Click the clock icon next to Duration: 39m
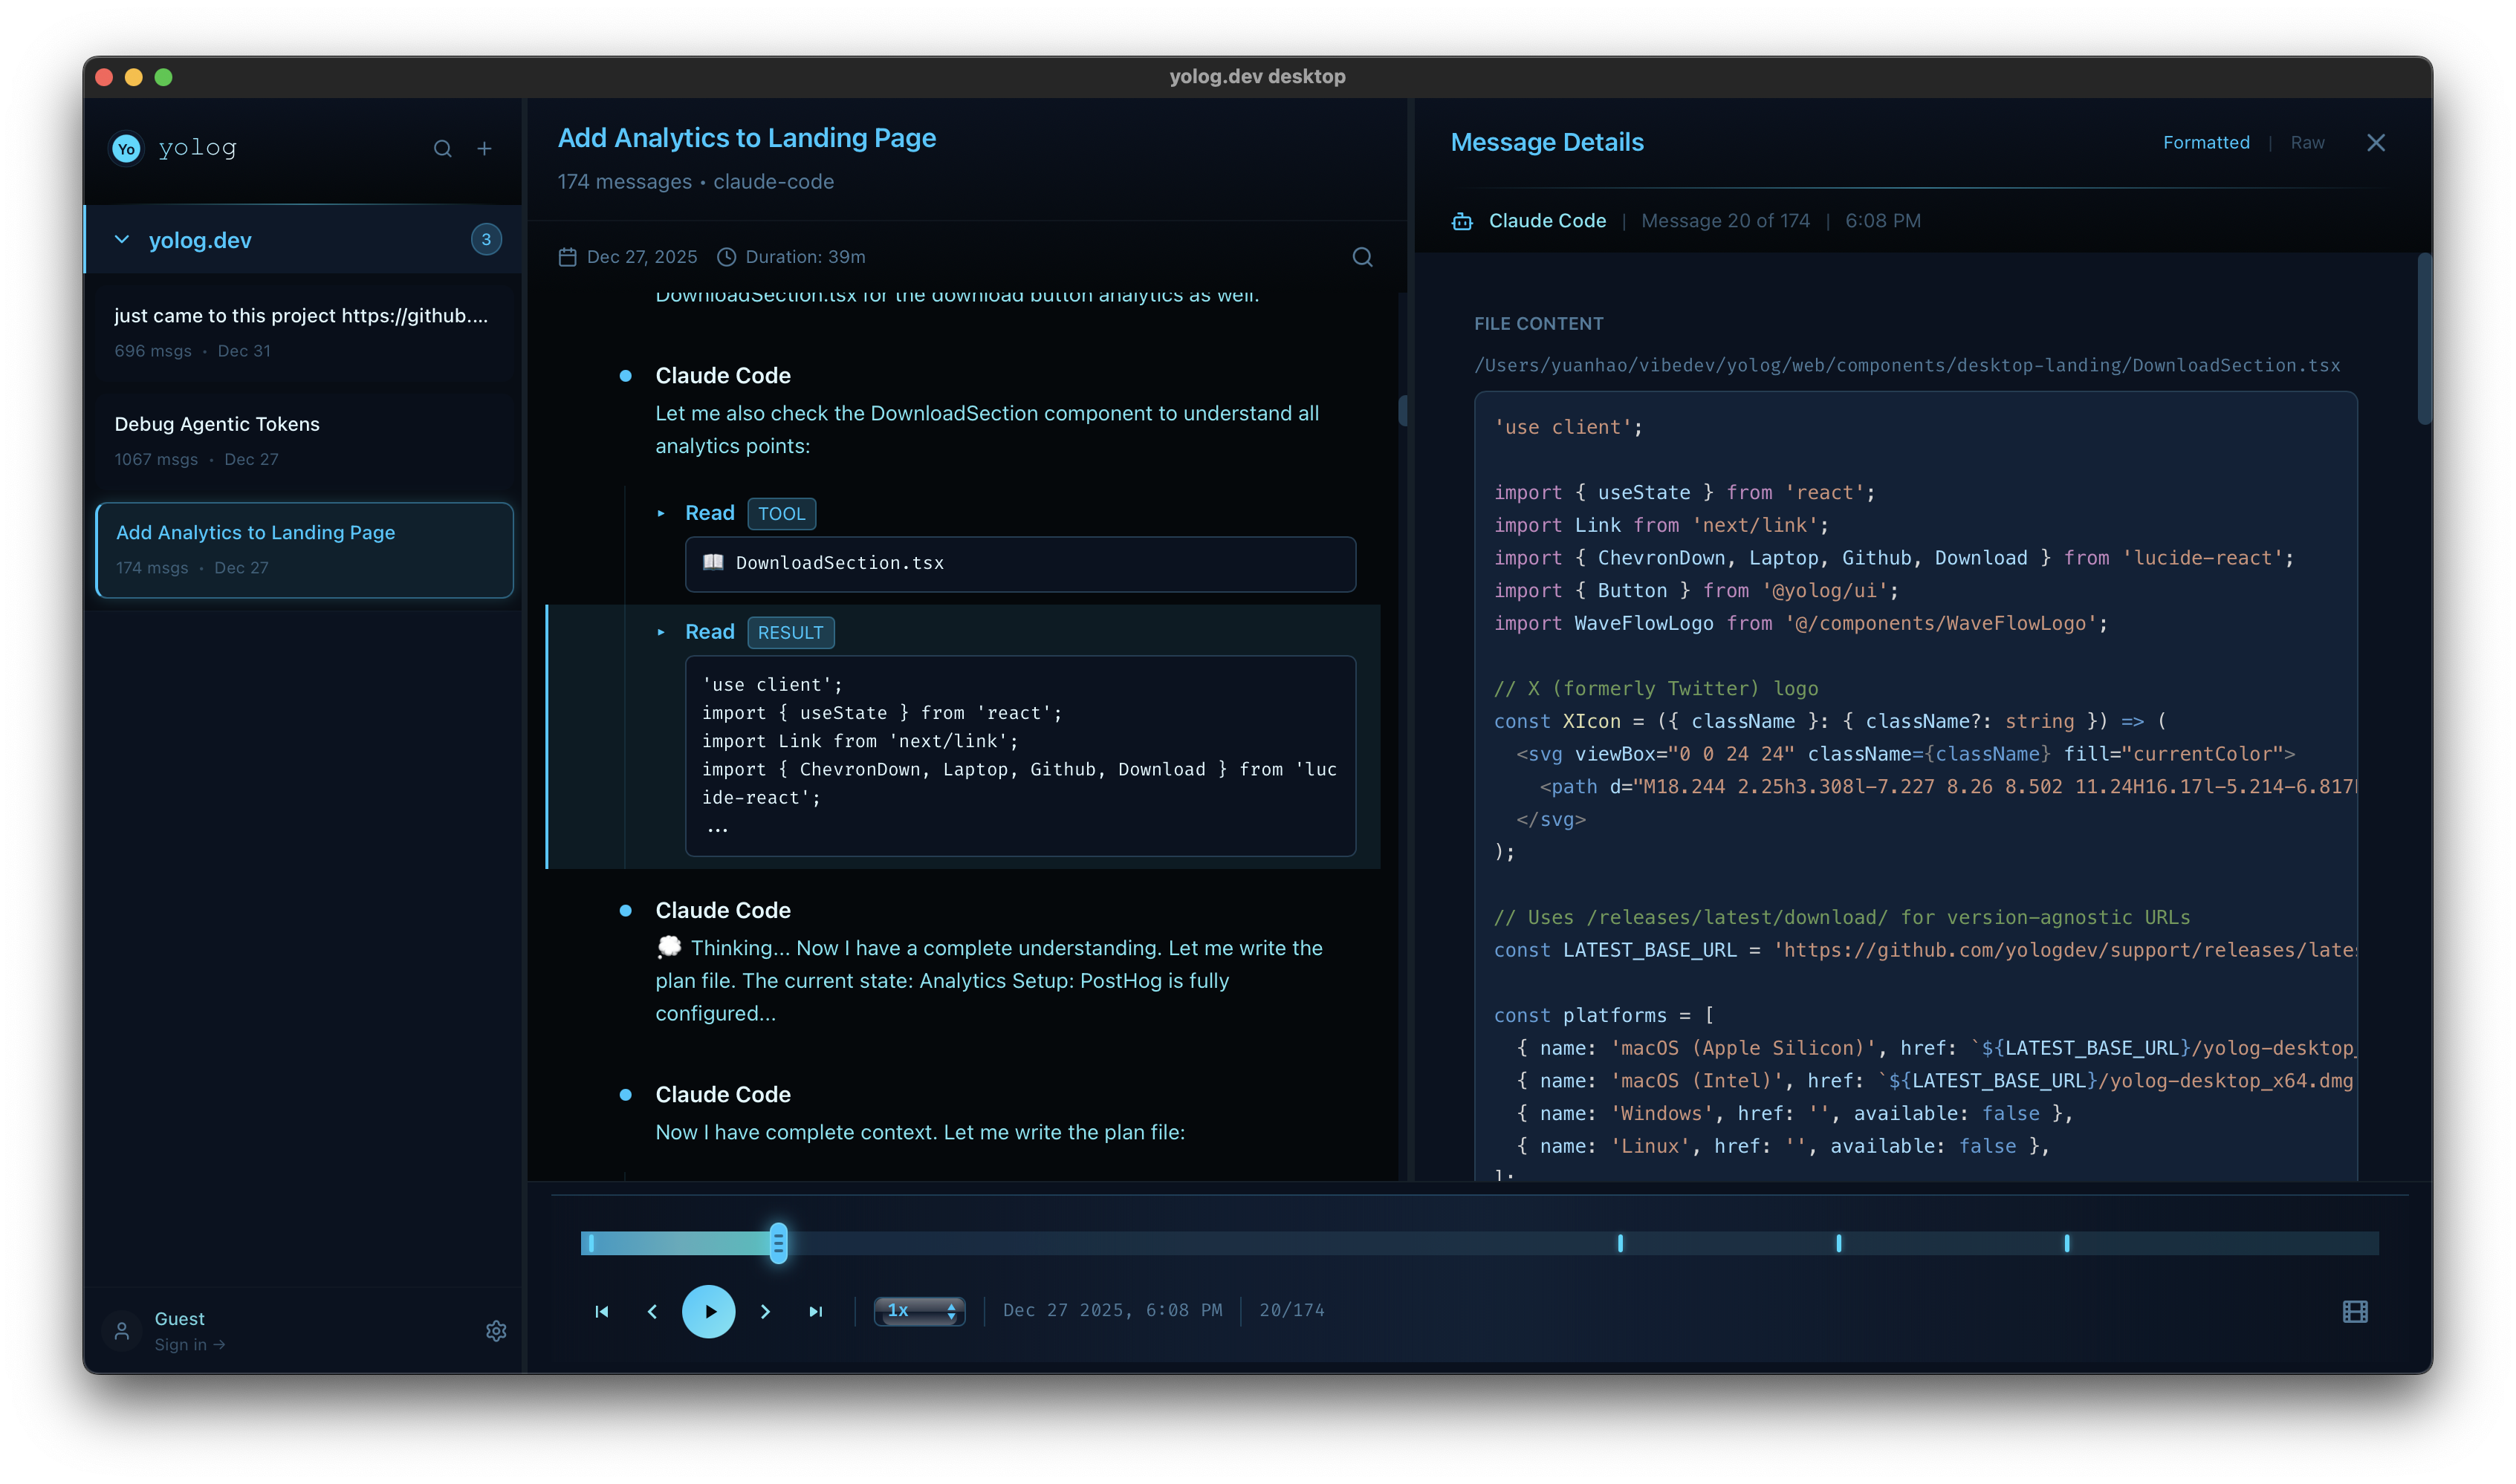 point(726,256)
